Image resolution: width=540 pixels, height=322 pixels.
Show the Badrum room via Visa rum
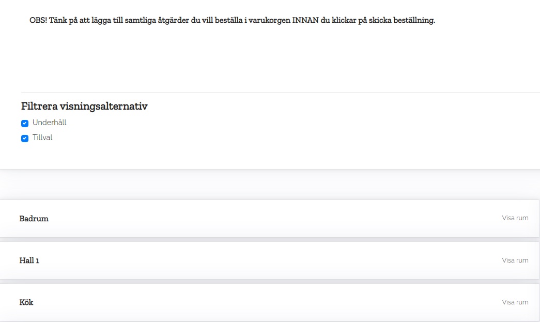point(515,218)
